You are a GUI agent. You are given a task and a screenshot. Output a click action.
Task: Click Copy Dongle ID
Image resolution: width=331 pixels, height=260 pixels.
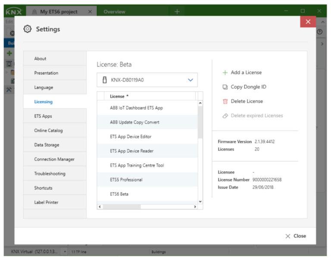point(244,87)
